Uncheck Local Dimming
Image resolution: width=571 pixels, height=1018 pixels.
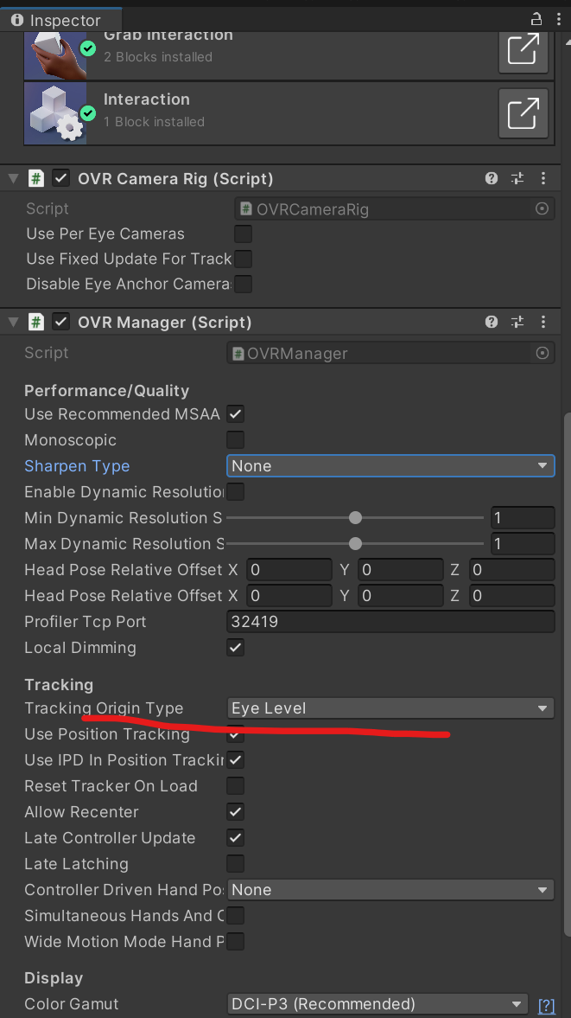click(235, 647)
